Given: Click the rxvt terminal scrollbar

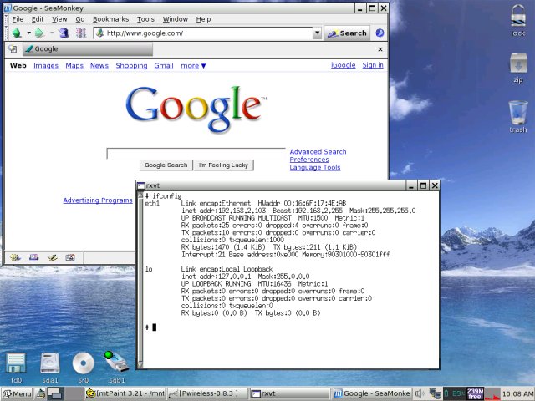Looking at the screenshot, I should (140, 280).
